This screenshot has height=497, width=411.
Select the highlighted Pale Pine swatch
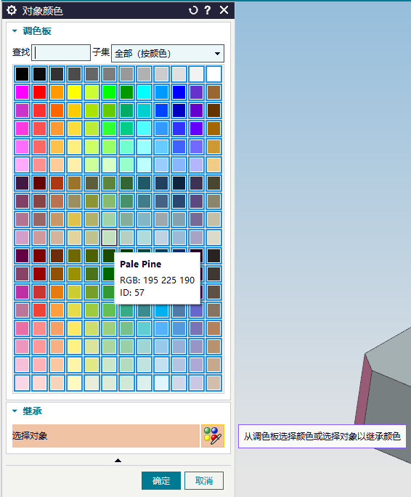click(110, 238)
